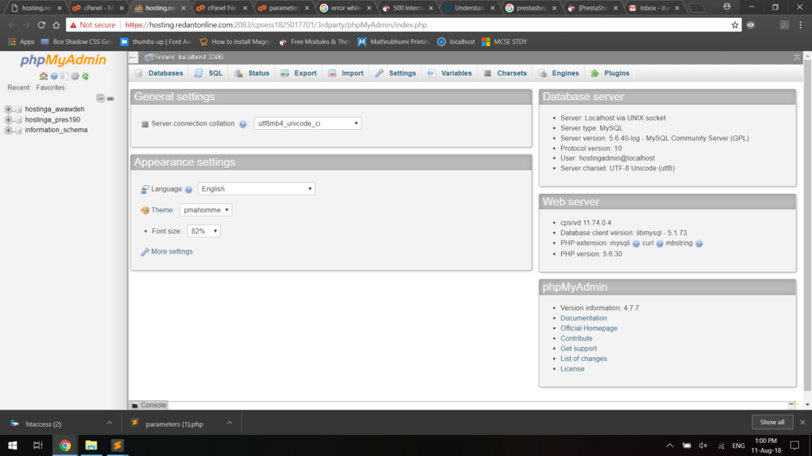812x456 pixels.
Task: Reload the page in Chrome
Action: [x=41, y=25]
